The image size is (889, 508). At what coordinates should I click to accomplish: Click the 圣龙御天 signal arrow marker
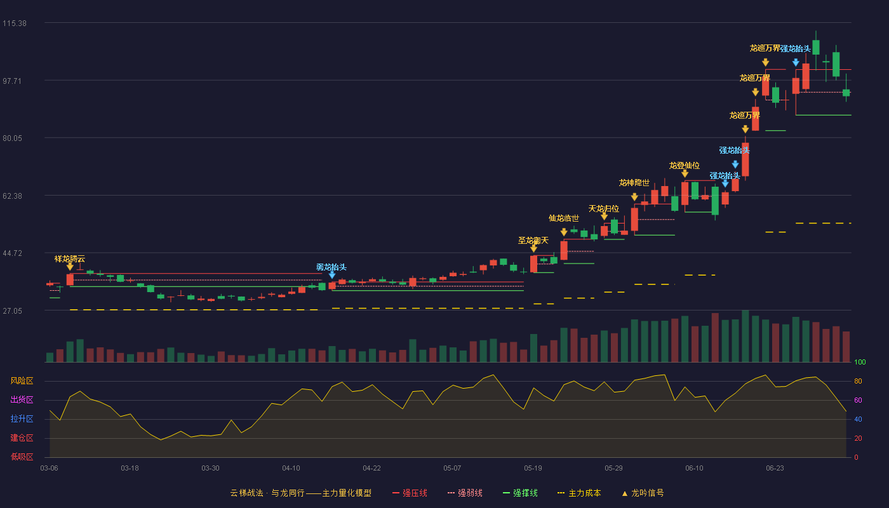coord(533,248)
